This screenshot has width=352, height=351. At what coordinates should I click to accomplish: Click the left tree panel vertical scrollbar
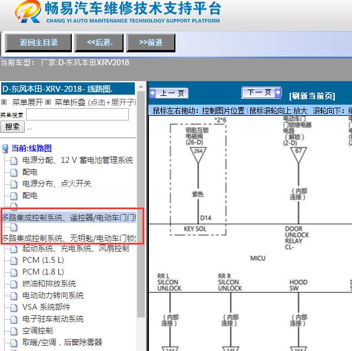tap(141, 204)
